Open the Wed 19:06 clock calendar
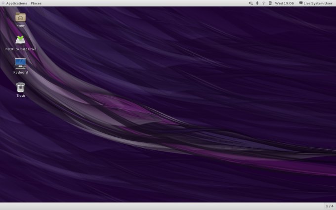This screenshot has width=336, height=210. [284, 3]
